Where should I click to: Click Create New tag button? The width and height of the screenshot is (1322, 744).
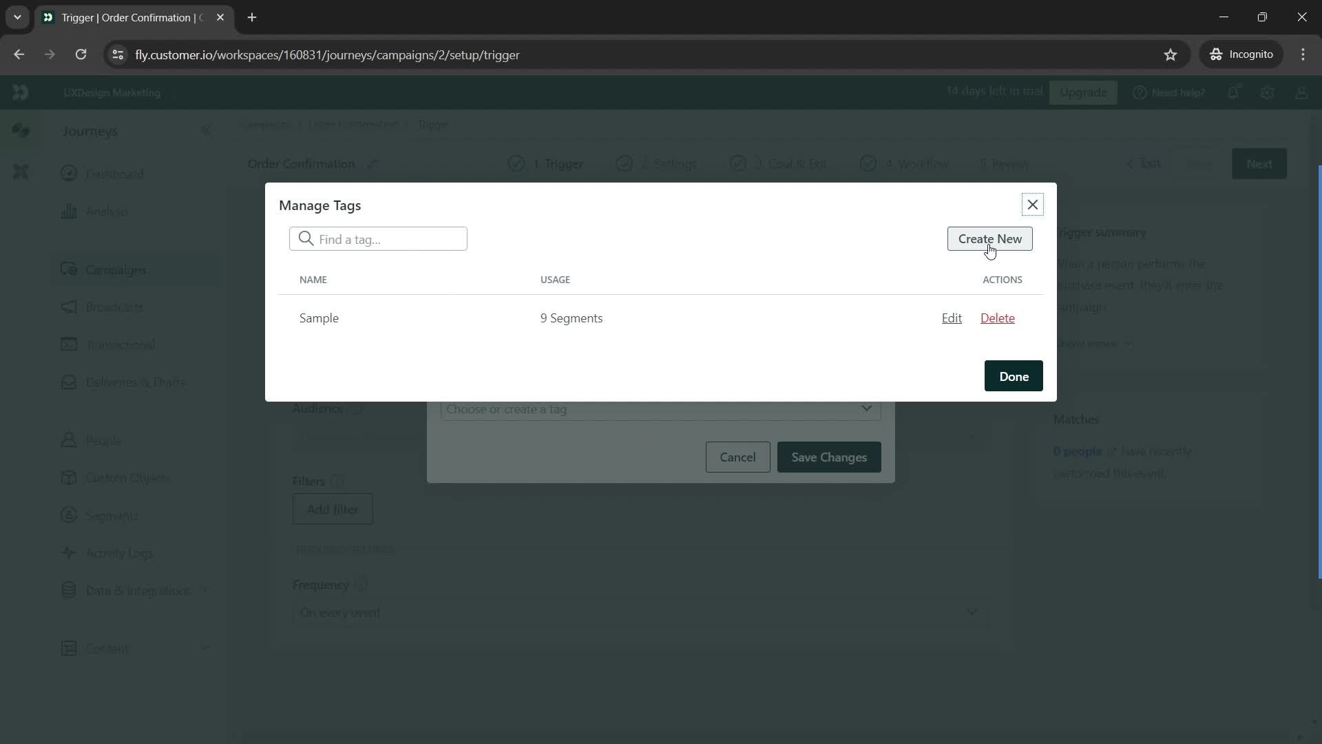click(989, 239)
